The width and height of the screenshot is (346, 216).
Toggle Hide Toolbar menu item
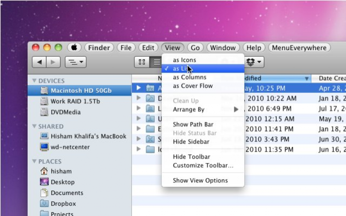pyautogui.click(x=203, y=157)
